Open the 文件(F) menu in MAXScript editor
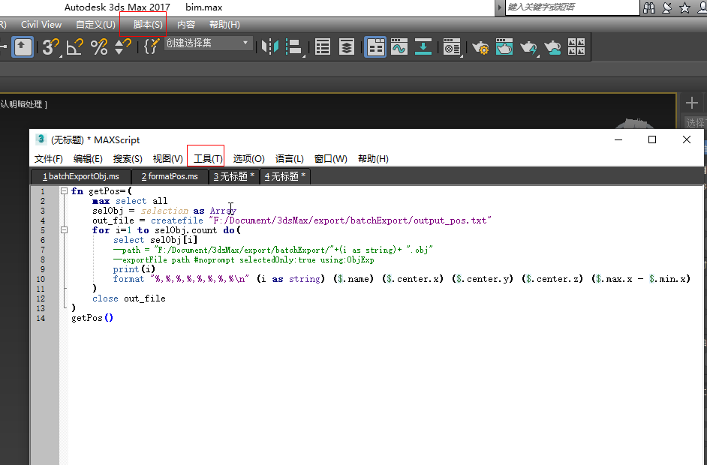 (48, 158)
